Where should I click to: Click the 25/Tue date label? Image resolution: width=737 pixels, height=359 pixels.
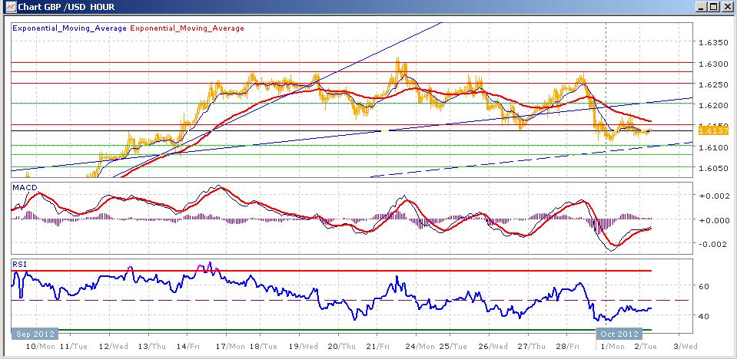(452, 346)
